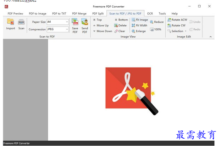219x146 pixels.
Task: Activate the Selection tool
Action: coord(176,31)
